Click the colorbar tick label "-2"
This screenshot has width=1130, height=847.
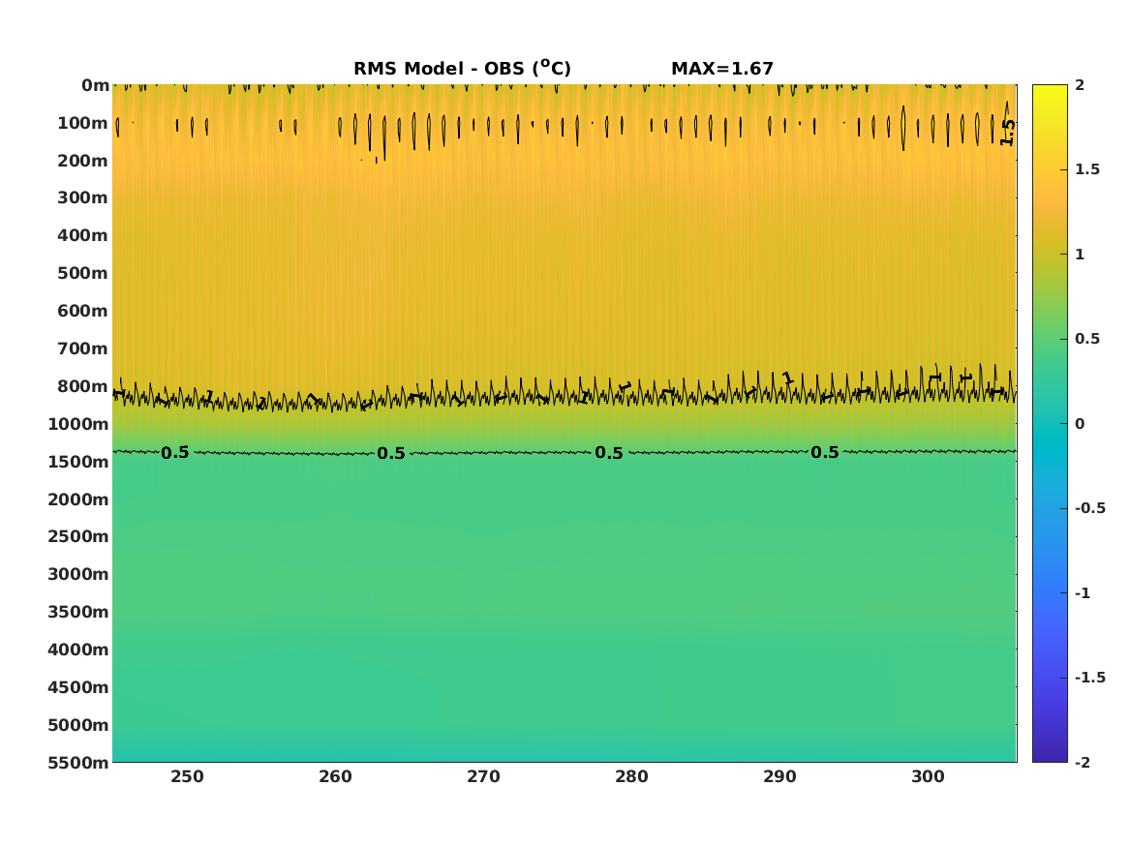[1083, 762]
